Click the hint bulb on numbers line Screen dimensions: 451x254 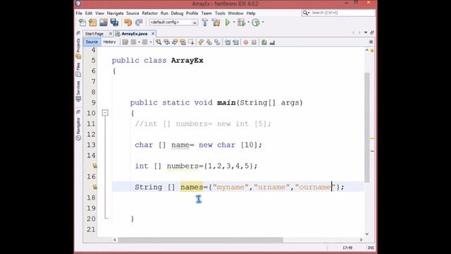94,166
